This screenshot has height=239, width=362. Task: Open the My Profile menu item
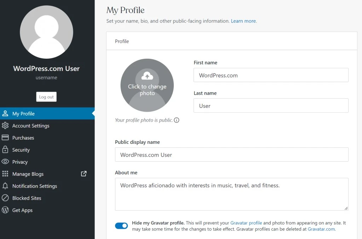[x=47, y=113]
